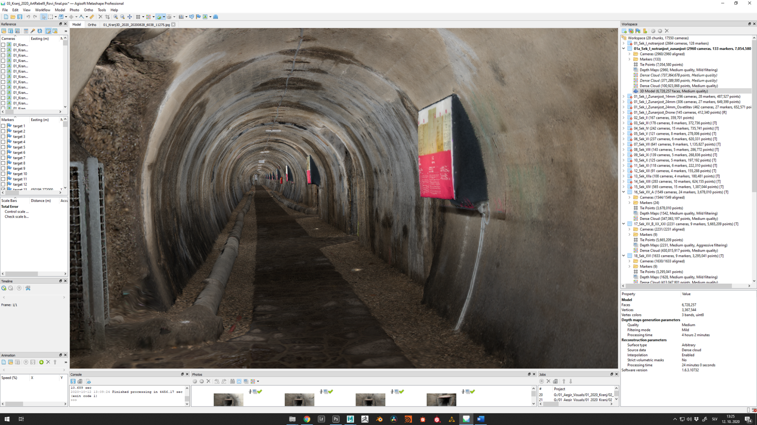This screenshot has width=757, height=425.
Task: Click the Save log icon in Console panel
Action: coord(73,381)
